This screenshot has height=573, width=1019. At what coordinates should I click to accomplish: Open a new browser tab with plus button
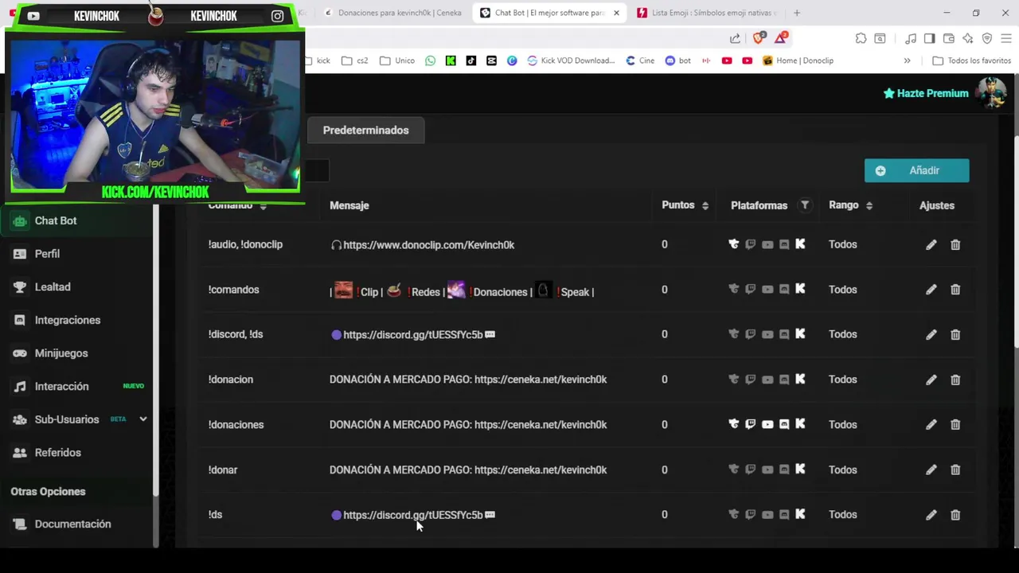(797, 13)
